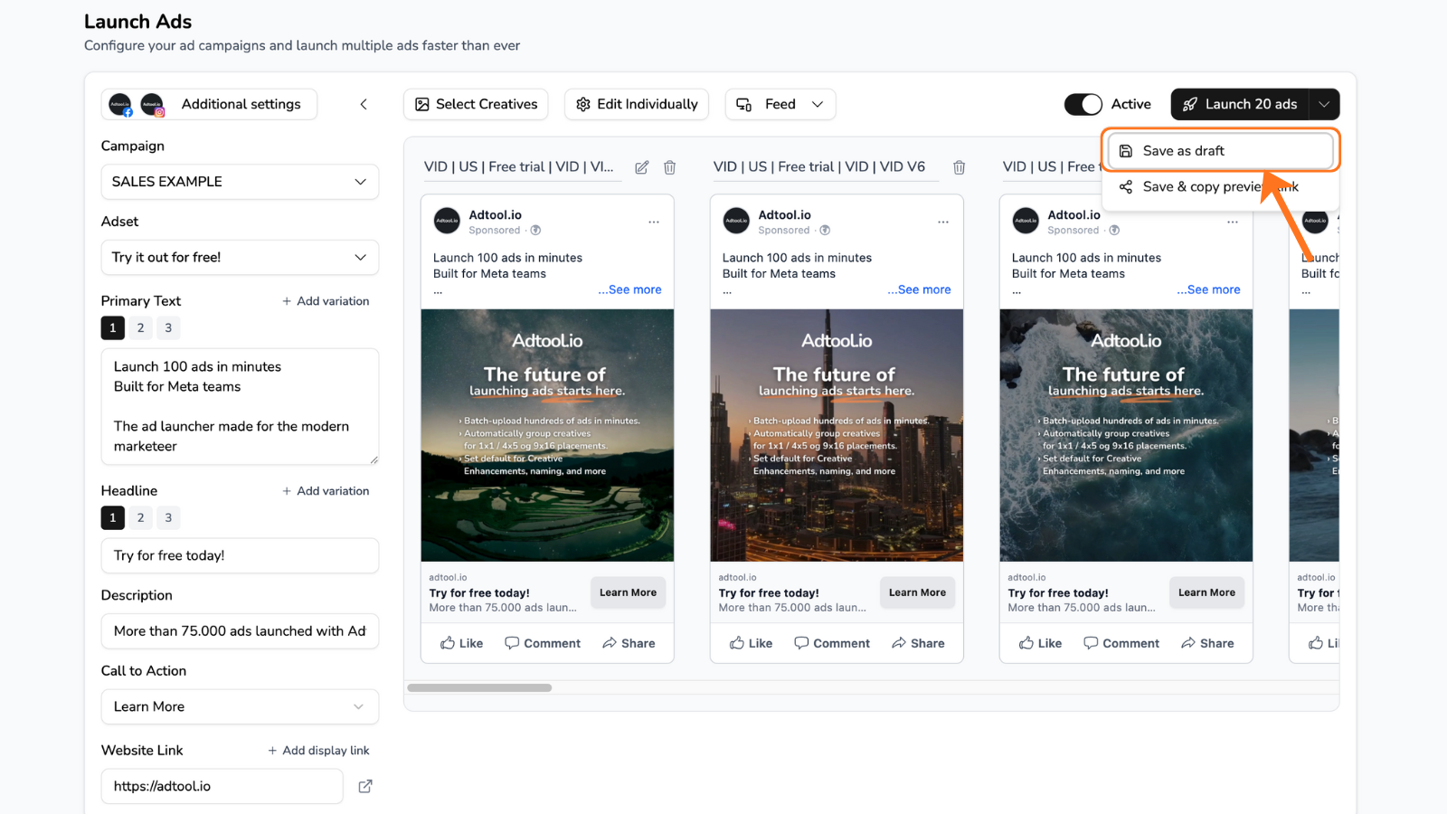
Task: Click the first ad name field
Action: coord(522,167)
